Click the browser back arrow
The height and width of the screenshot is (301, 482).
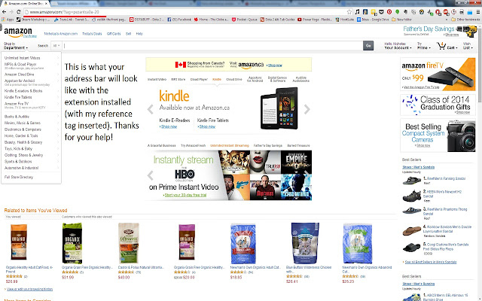point(4,12)
